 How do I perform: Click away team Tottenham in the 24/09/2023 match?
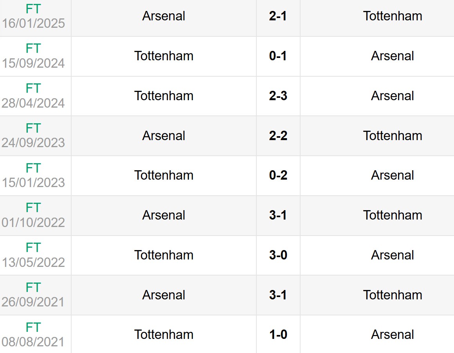coord(393,136)
